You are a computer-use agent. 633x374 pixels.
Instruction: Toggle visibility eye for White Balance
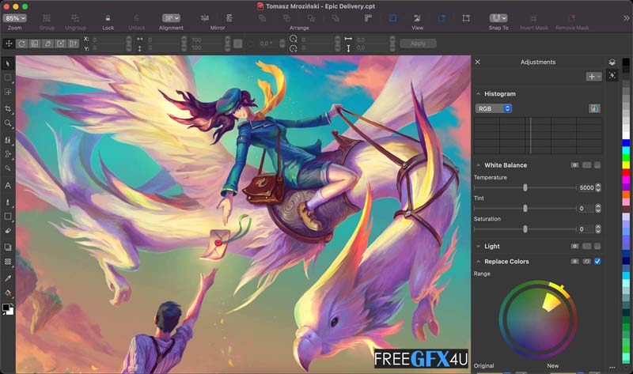[x=574, y=165]
